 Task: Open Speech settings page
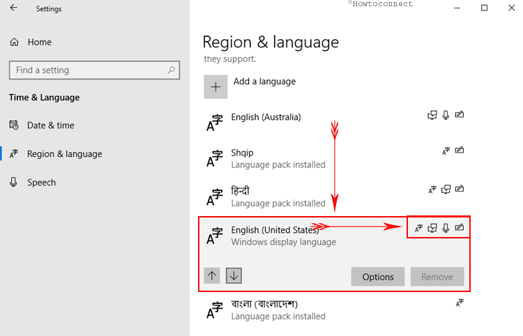coord(41,183)
